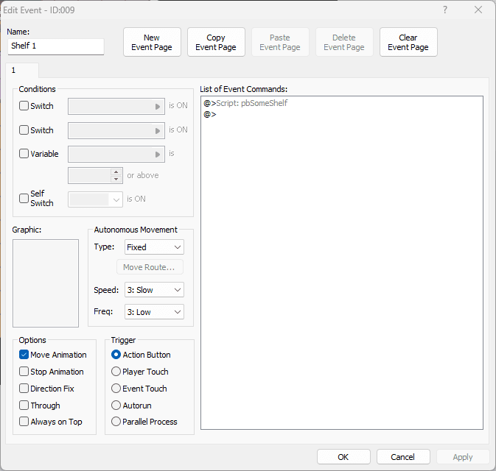Viewport: 496px width, 471px height.
Task: Open the Self Switch letter dropdown
Action: click(x=95, y=199)
